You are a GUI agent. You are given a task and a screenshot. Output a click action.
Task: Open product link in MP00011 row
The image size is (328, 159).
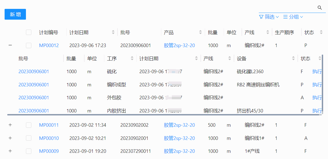point(179,125)
